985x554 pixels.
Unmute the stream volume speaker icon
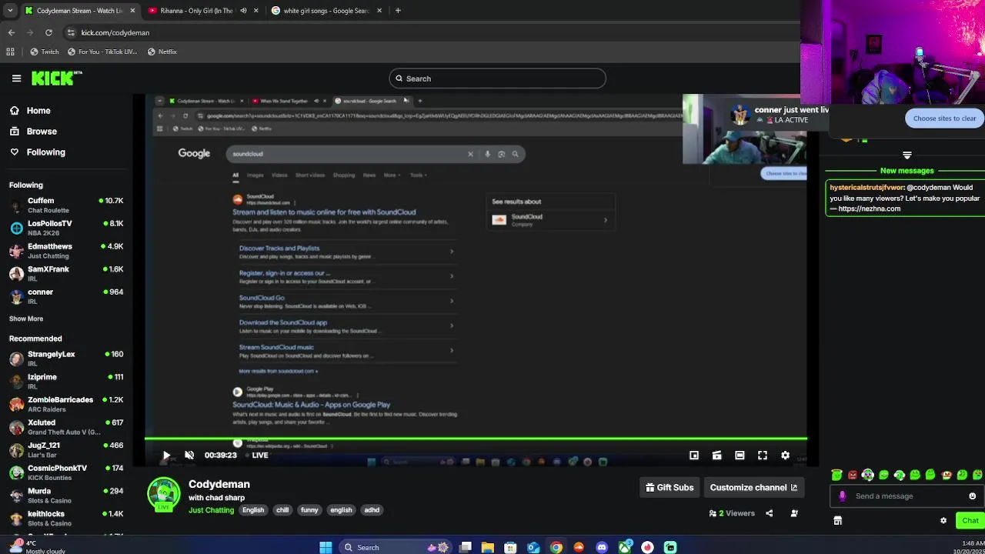pyautogui.click(x=189, y=456)
